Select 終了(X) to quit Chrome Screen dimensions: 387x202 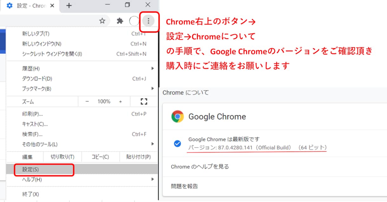82,194
